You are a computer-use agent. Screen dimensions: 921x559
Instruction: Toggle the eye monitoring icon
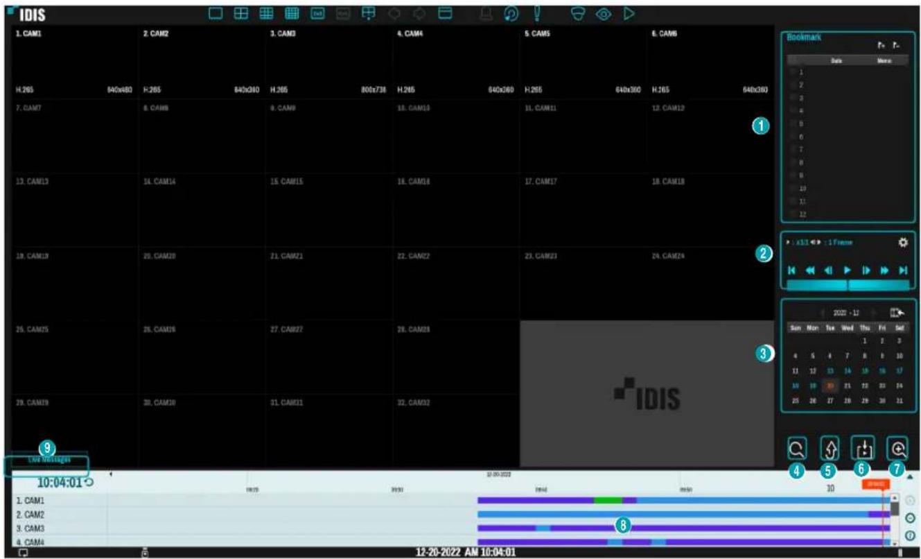tap(603, 12)
